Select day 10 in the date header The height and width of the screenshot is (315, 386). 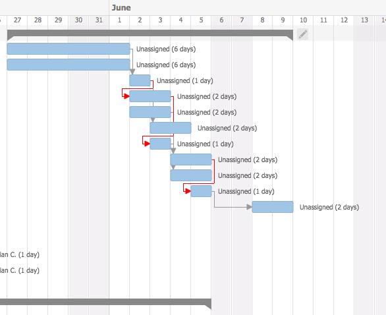point(303,20)
